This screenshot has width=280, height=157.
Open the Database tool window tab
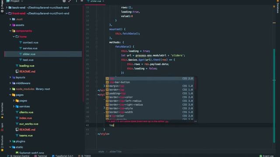pyautogui.click(x=278, y=7)
